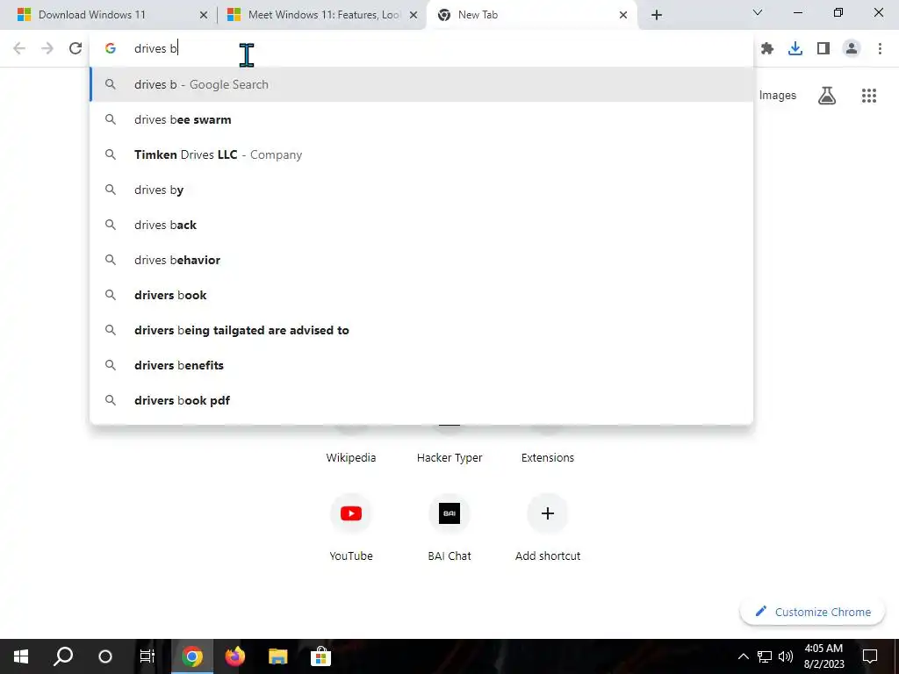
Task: Click the Chrome taskbar icon
Action: click(x=192, y=656)
